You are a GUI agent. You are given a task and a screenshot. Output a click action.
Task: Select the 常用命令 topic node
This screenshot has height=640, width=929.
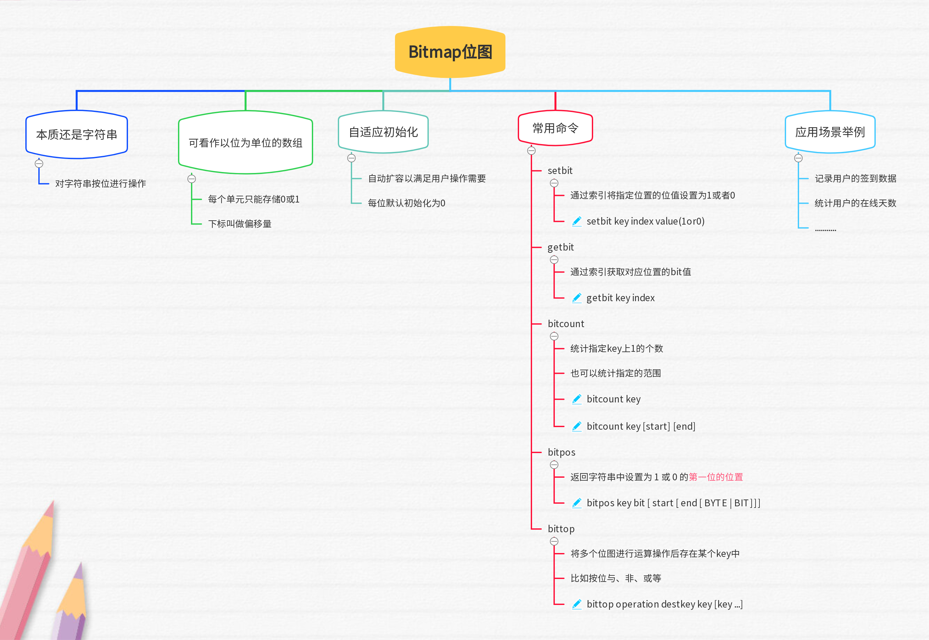coord(555,128)
